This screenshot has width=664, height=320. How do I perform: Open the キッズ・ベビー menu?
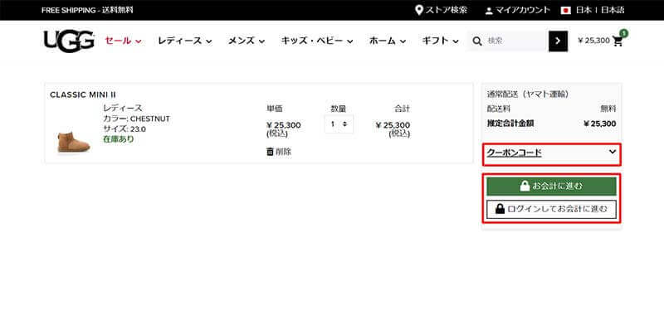click(317, 41)
